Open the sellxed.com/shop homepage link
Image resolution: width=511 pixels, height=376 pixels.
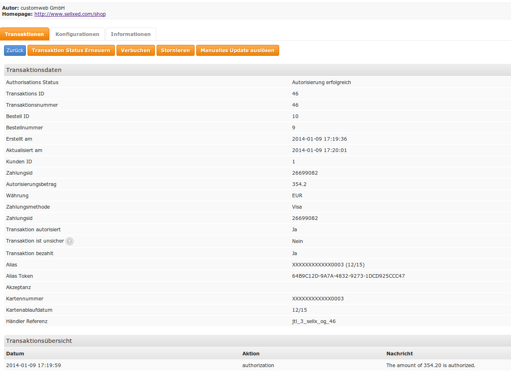(x=70, y=14)
